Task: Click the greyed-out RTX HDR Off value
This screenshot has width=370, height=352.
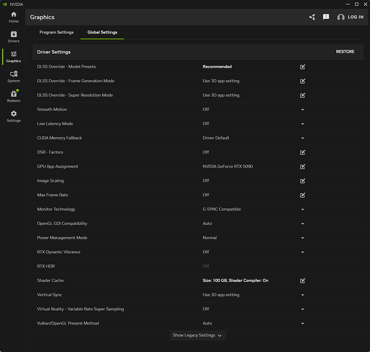Action: (206, 266)
